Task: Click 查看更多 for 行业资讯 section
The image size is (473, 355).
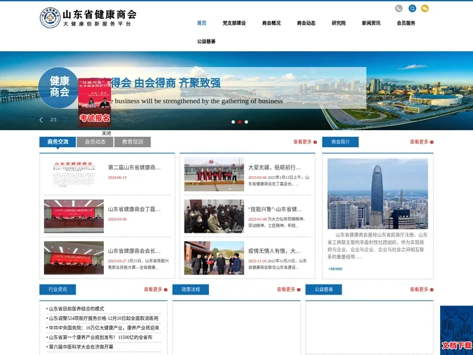Action: pos(155,289)
